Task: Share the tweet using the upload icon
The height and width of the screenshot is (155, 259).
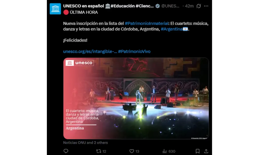Action: (x=206, y=151)
